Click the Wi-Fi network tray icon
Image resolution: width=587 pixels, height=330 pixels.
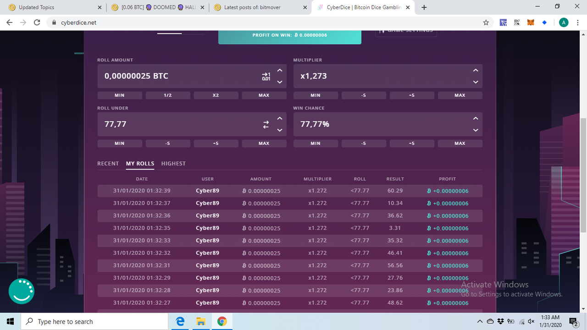click(x=521, y=321)
